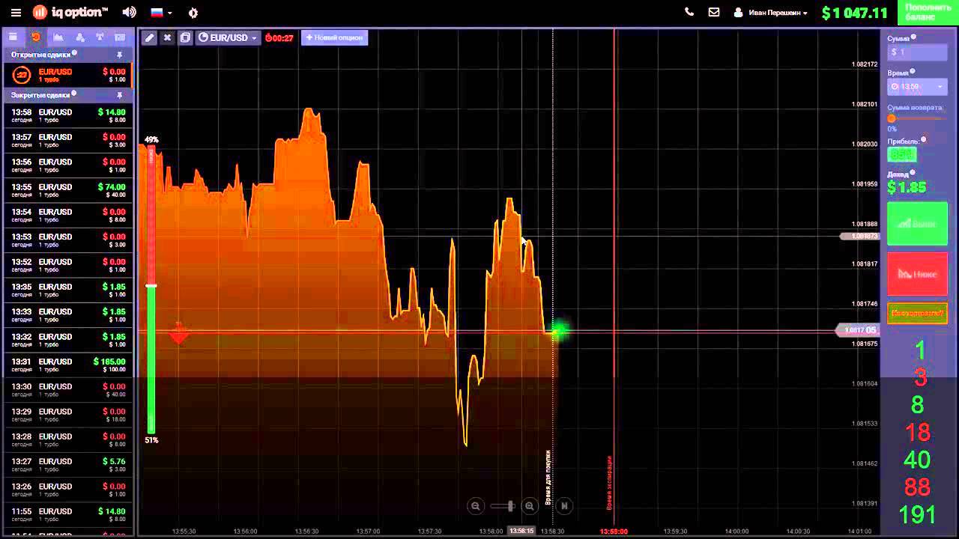959x539 pixels.
Task: Click the duplicate chart window icon
Action: click(x=185, y=37)
